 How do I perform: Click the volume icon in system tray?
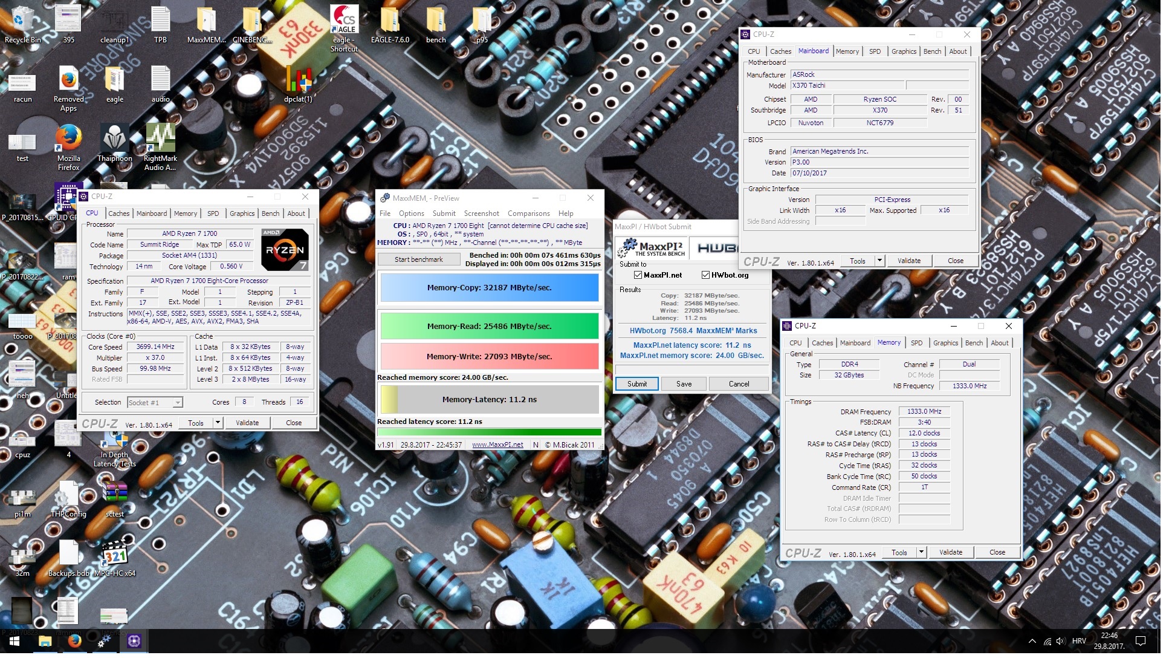click(1061, 642)
